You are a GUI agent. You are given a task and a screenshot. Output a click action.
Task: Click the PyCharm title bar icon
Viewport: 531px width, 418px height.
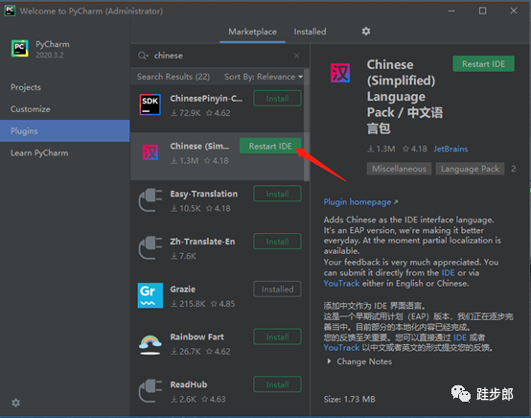point(10,11)
